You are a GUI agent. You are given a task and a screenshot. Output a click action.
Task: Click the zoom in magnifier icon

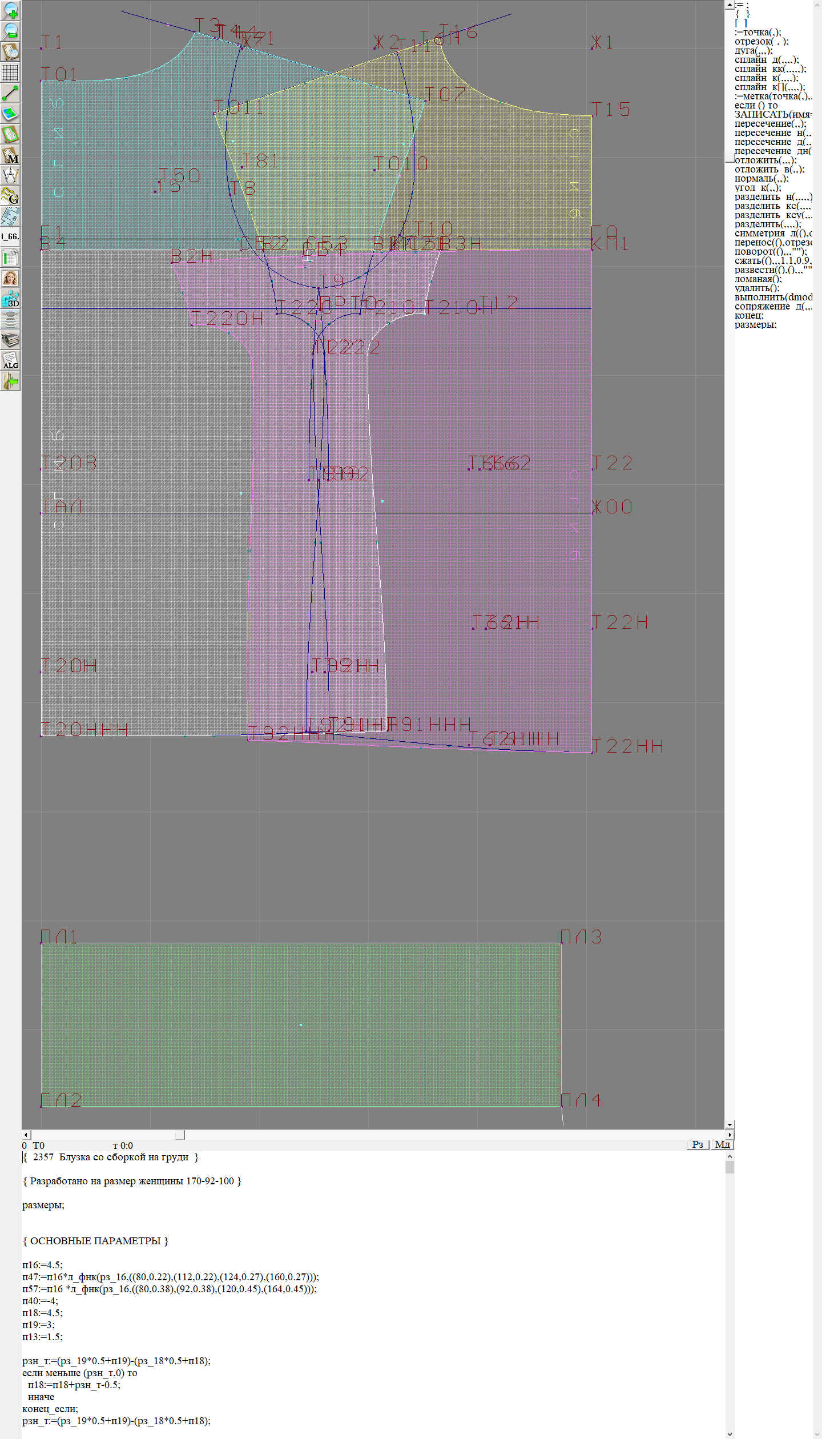click(x=10, y=10)
